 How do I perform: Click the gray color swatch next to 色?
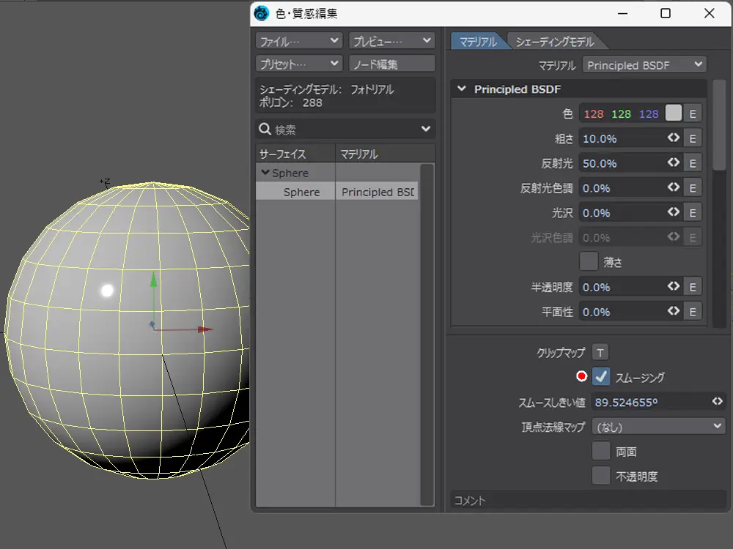click(x=673, y=113)
